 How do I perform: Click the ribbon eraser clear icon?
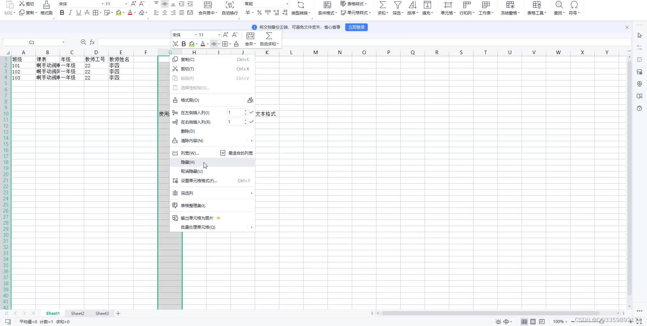coord(142,12)
